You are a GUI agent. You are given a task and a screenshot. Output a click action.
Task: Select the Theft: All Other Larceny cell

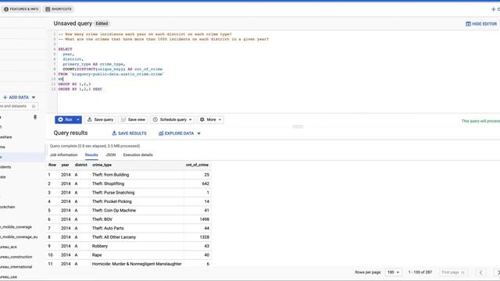[114, 237]
